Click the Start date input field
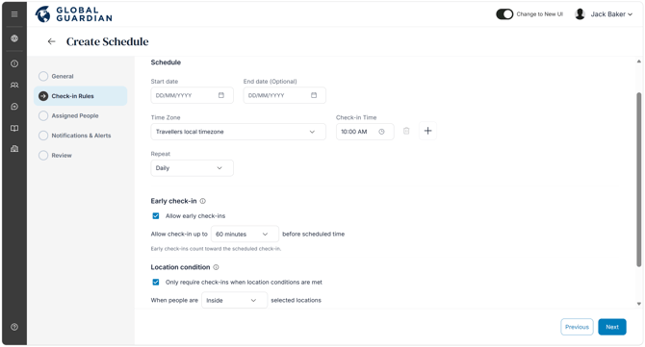This screenshot has height=347, width=645. [193, 95]
